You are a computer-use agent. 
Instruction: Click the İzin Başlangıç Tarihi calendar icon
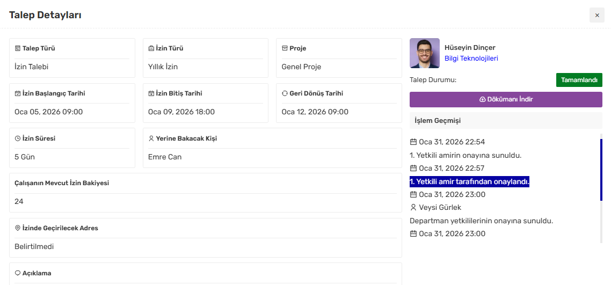tap(18, 93)
